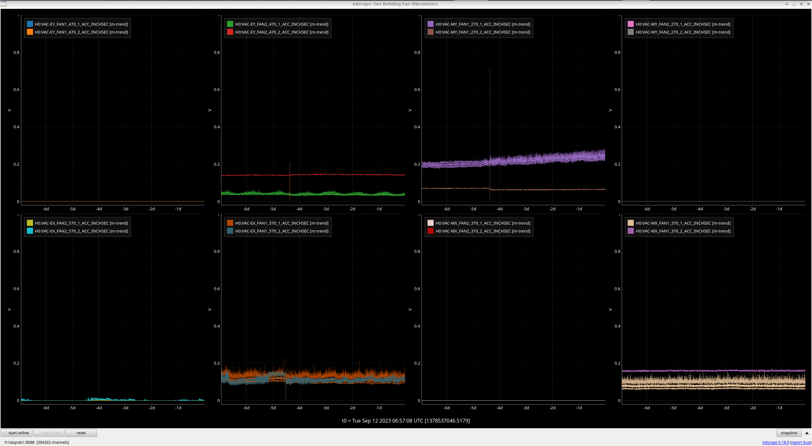This screenshot has width=812, height=446.
Task: Select H0:VAC-MX_FAN2_370_2_ACC_INCHSEC legend label
Action: pos(483,231)
